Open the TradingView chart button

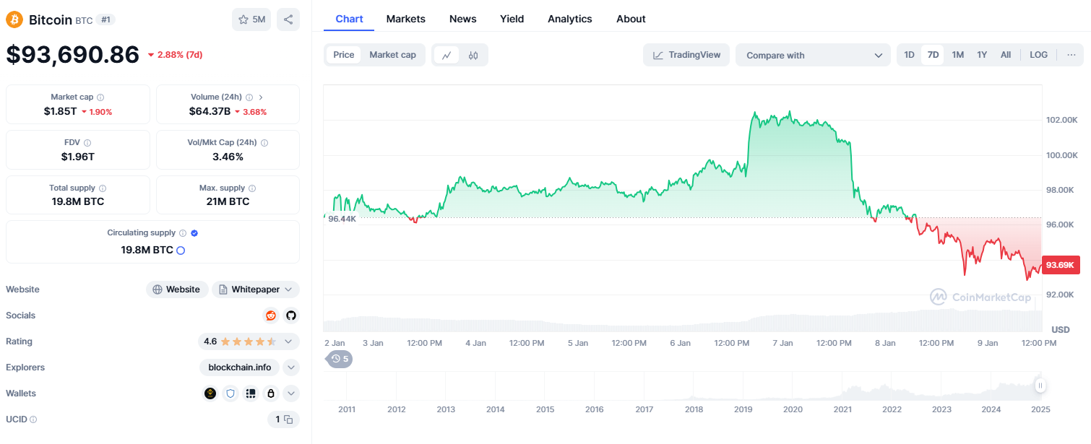[x=686, y=55]
